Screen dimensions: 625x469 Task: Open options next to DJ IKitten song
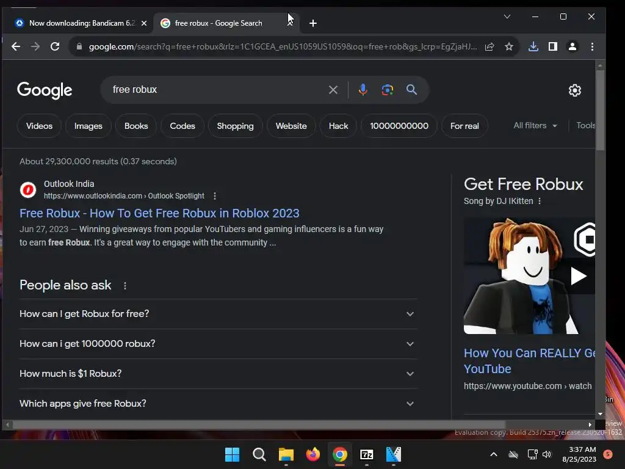(540, 201)
